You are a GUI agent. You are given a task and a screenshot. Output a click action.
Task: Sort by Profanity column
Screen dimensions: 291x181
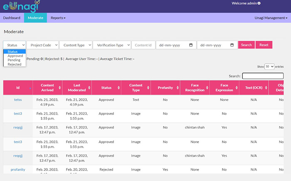(178, 88)
